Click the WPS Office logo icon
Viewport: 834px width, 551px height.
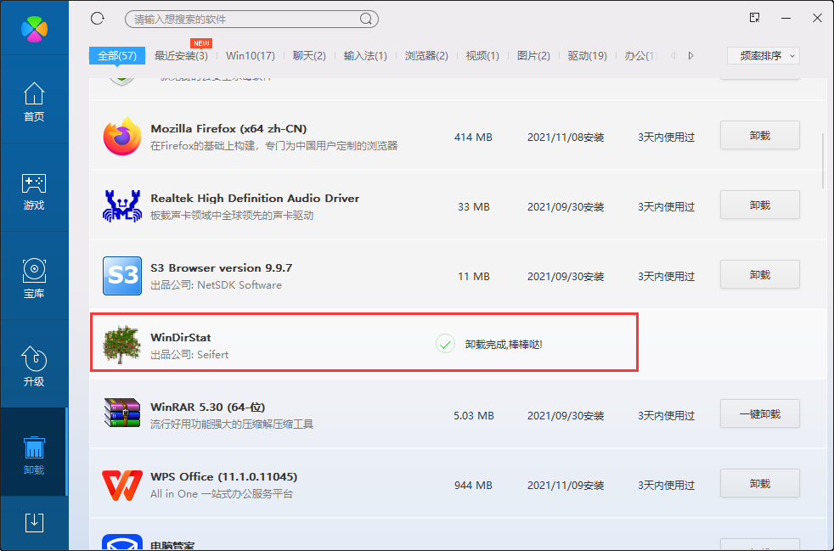coord(122,485)
